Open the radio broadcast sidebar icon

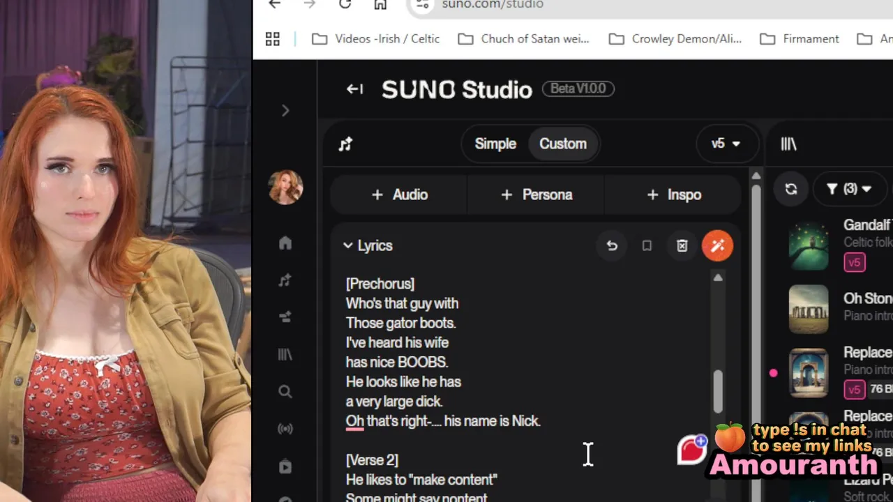[x=285, y=429]
